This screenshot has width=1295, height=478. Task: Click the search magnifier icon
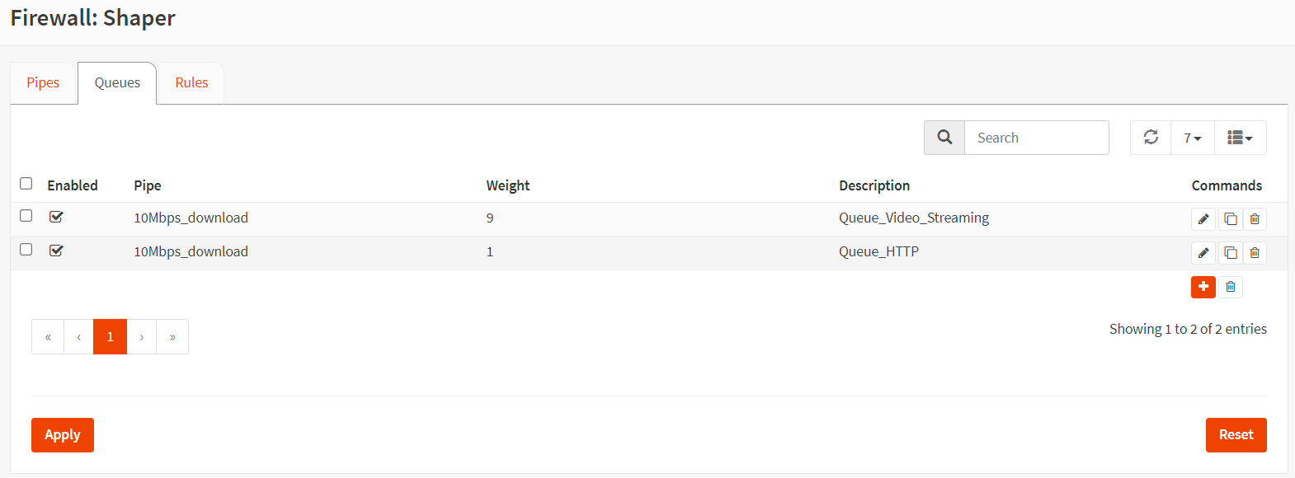click(944, 138)
